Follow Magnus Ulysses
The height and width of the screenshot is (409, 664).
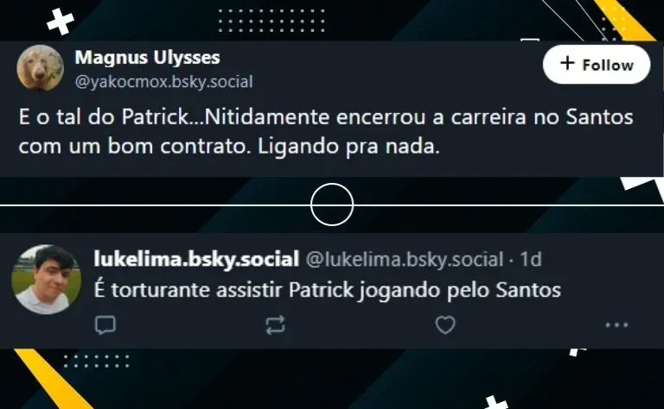click(x=597, y=64)
